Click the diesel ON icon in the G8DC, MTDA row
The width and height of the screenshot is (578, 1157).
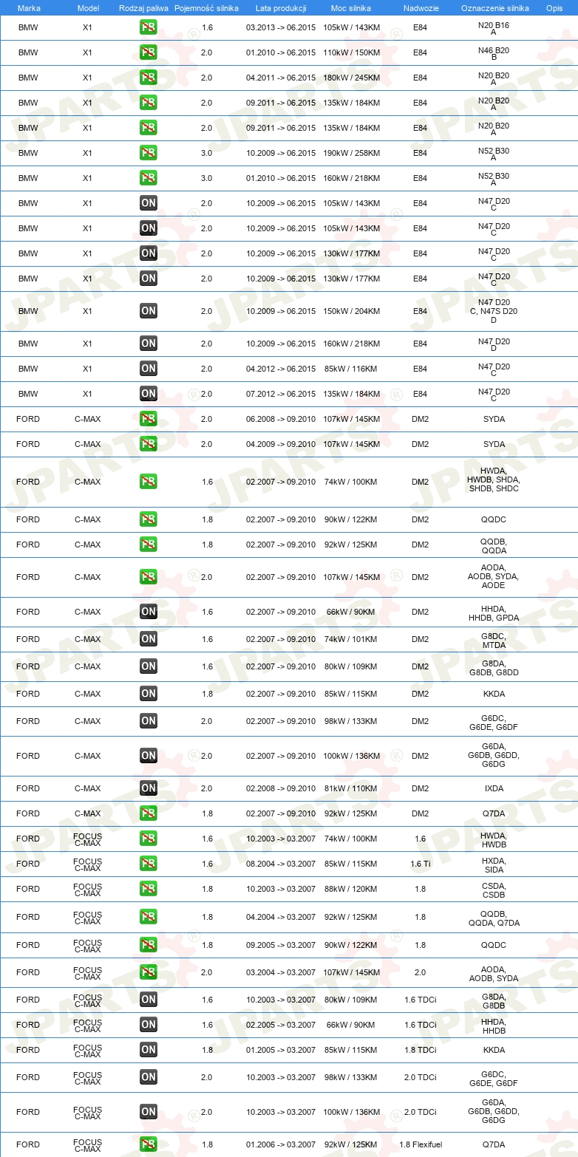[x=149, y=639]
